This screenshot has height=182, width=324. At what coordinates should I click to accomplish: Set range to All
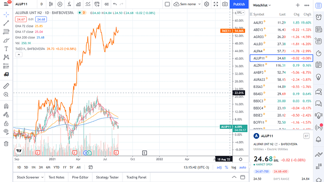[x=78, y=167]
